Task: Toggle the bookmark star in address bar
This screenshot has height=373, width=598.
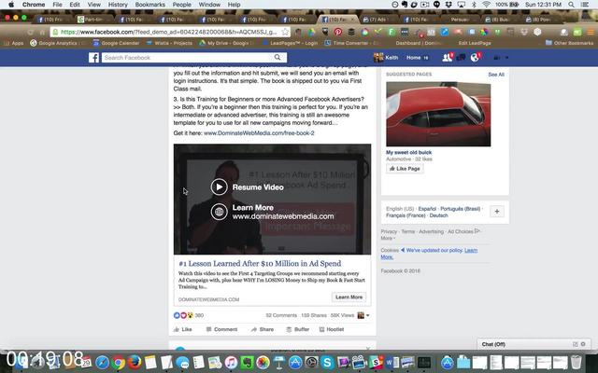Action: point(285,32)
